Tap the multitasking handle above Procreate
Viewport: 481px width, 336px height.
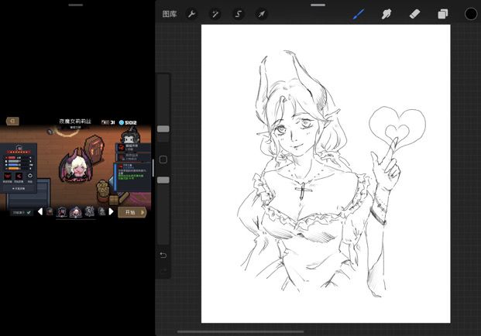[318, 5]
